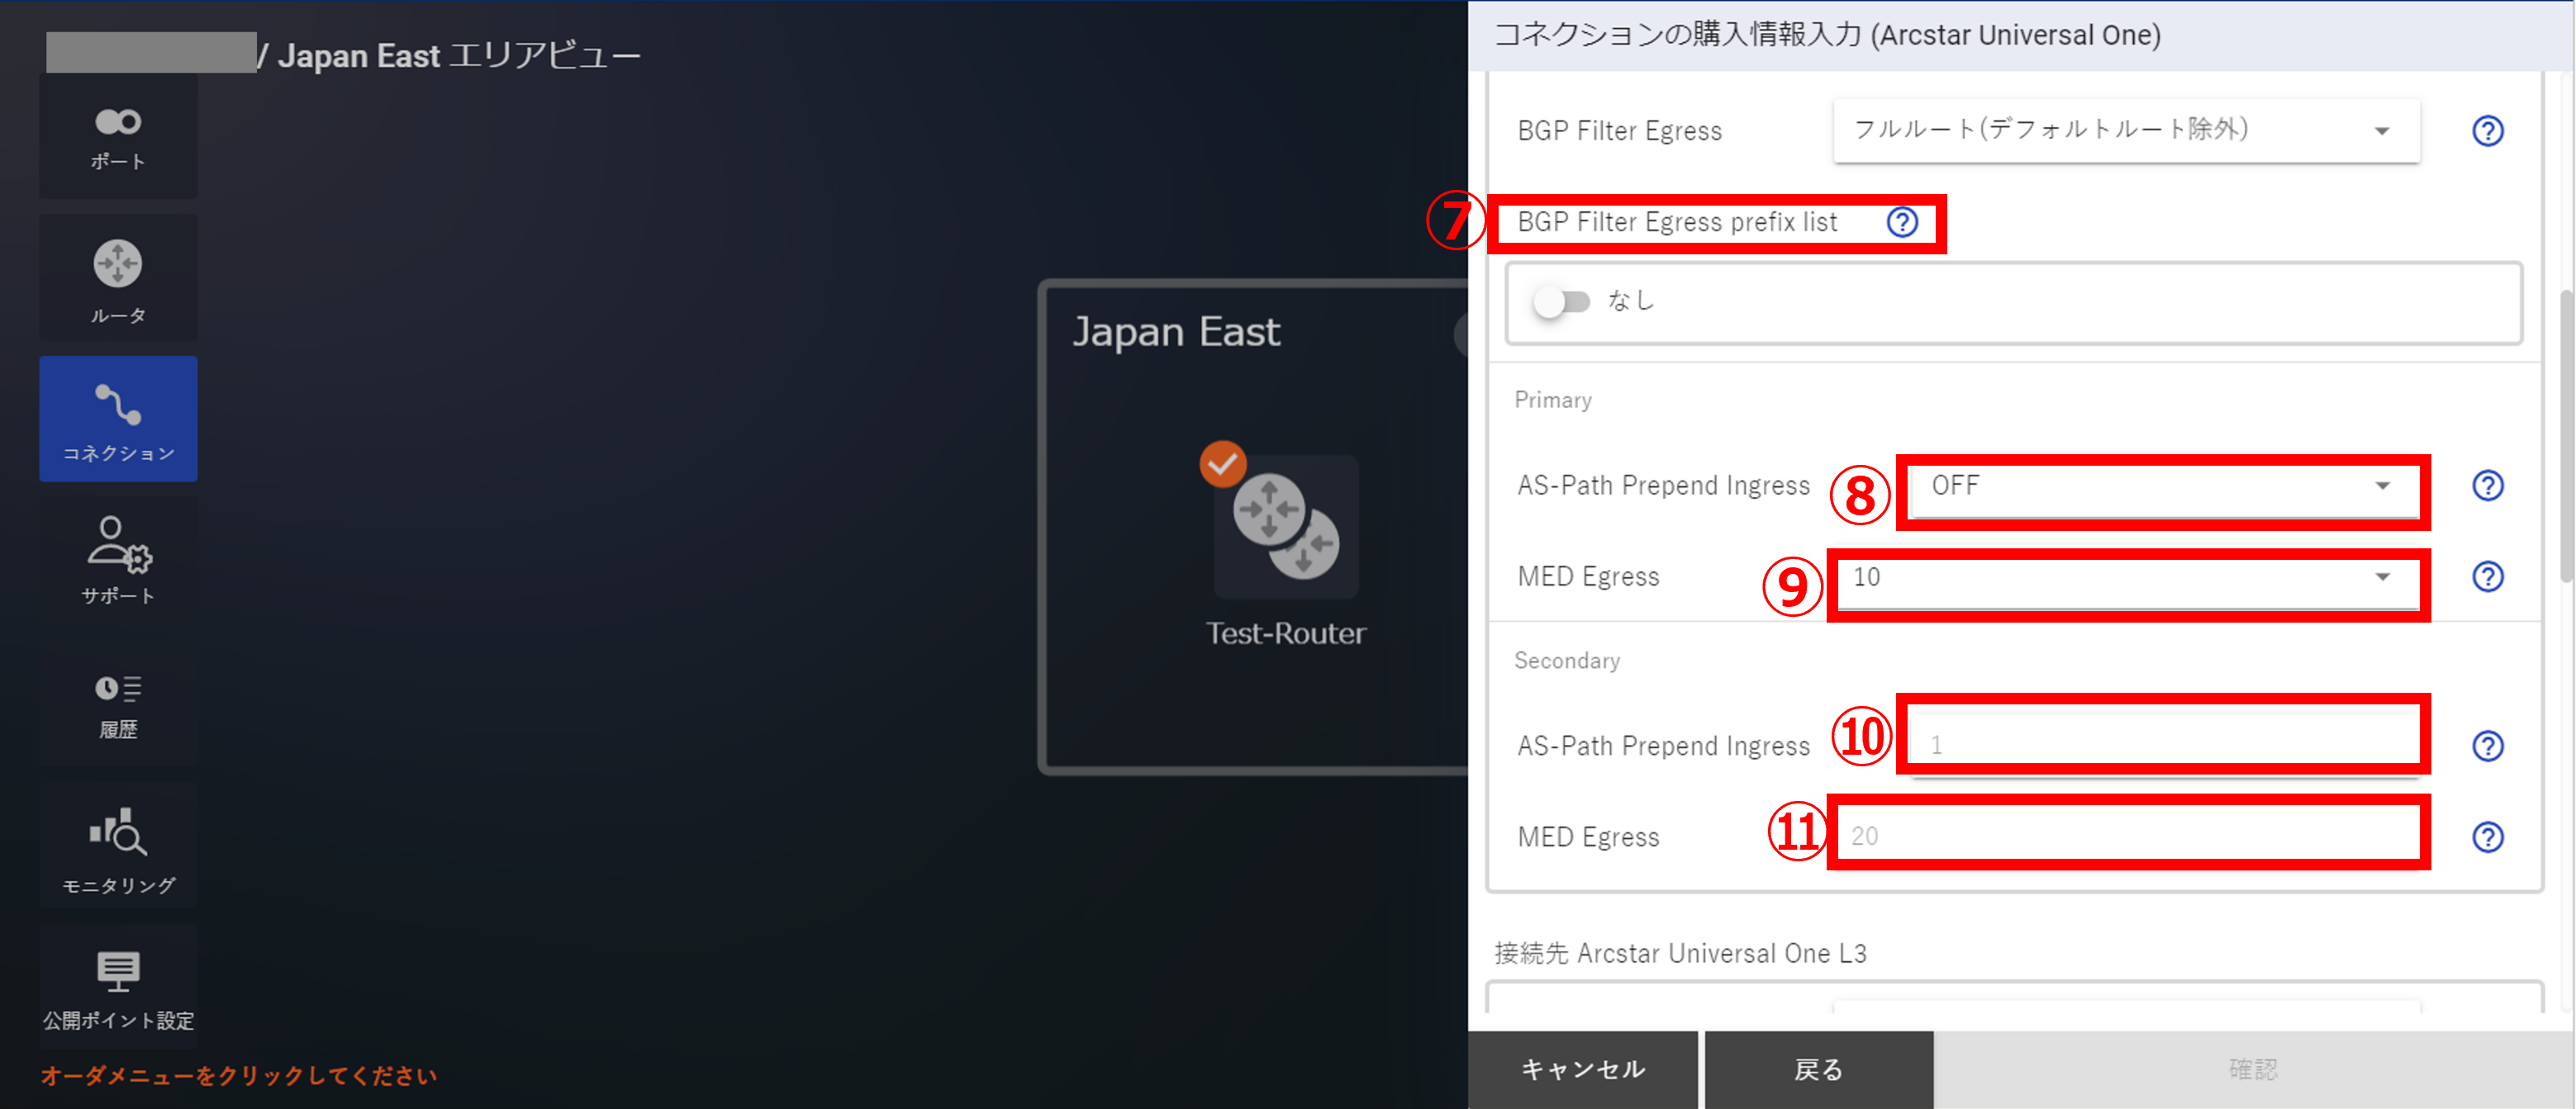This screenshot has width=2576, height=1109.
Task: Select the コネクション (Connection) sidebar menu
Action: [x=118, y=419]
